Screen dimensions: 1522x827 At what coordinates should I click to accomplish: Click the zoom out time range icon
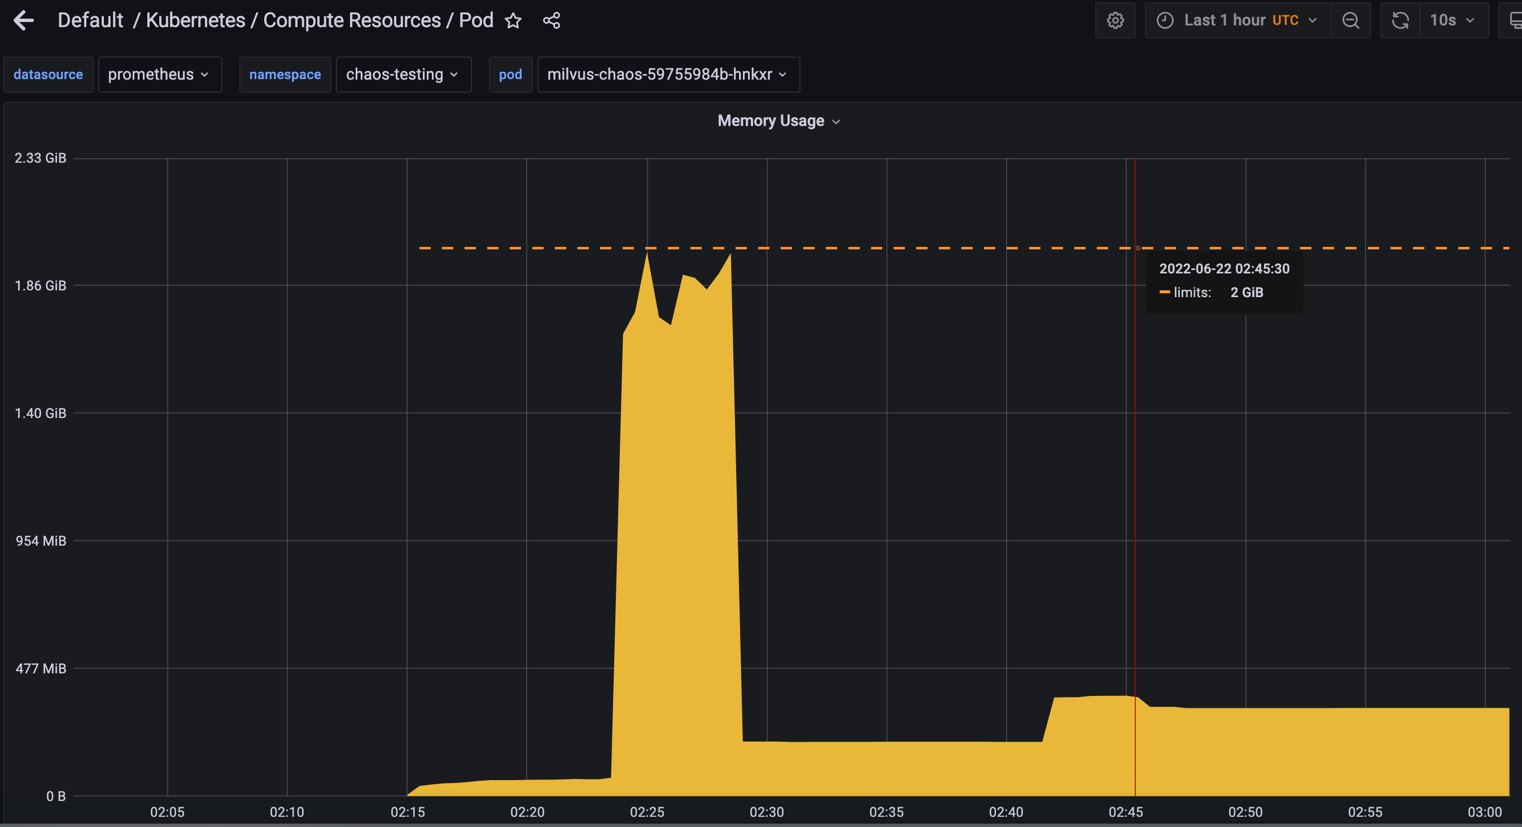1350,21
